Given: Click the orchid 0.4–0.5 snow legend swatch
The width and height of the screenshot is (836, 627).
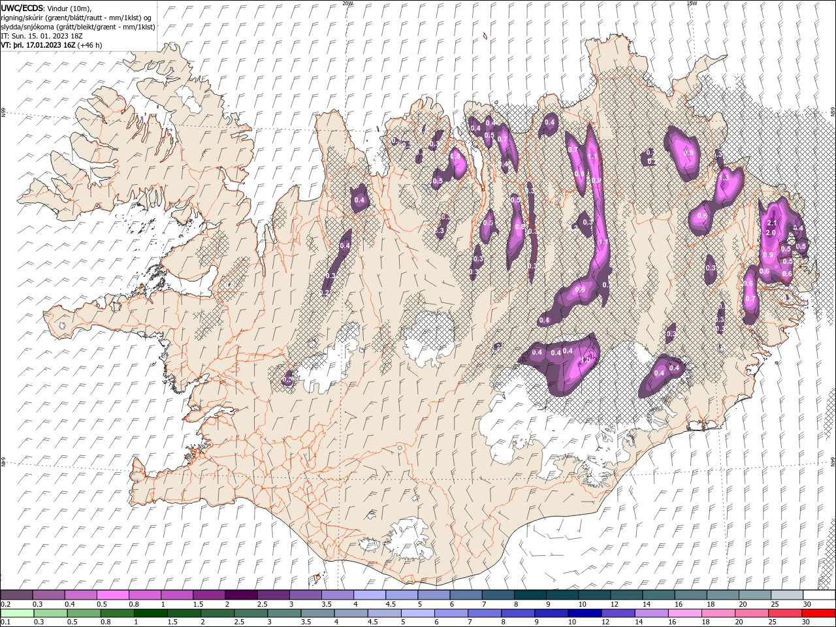Looking at the screenshot, I should 80,595.
